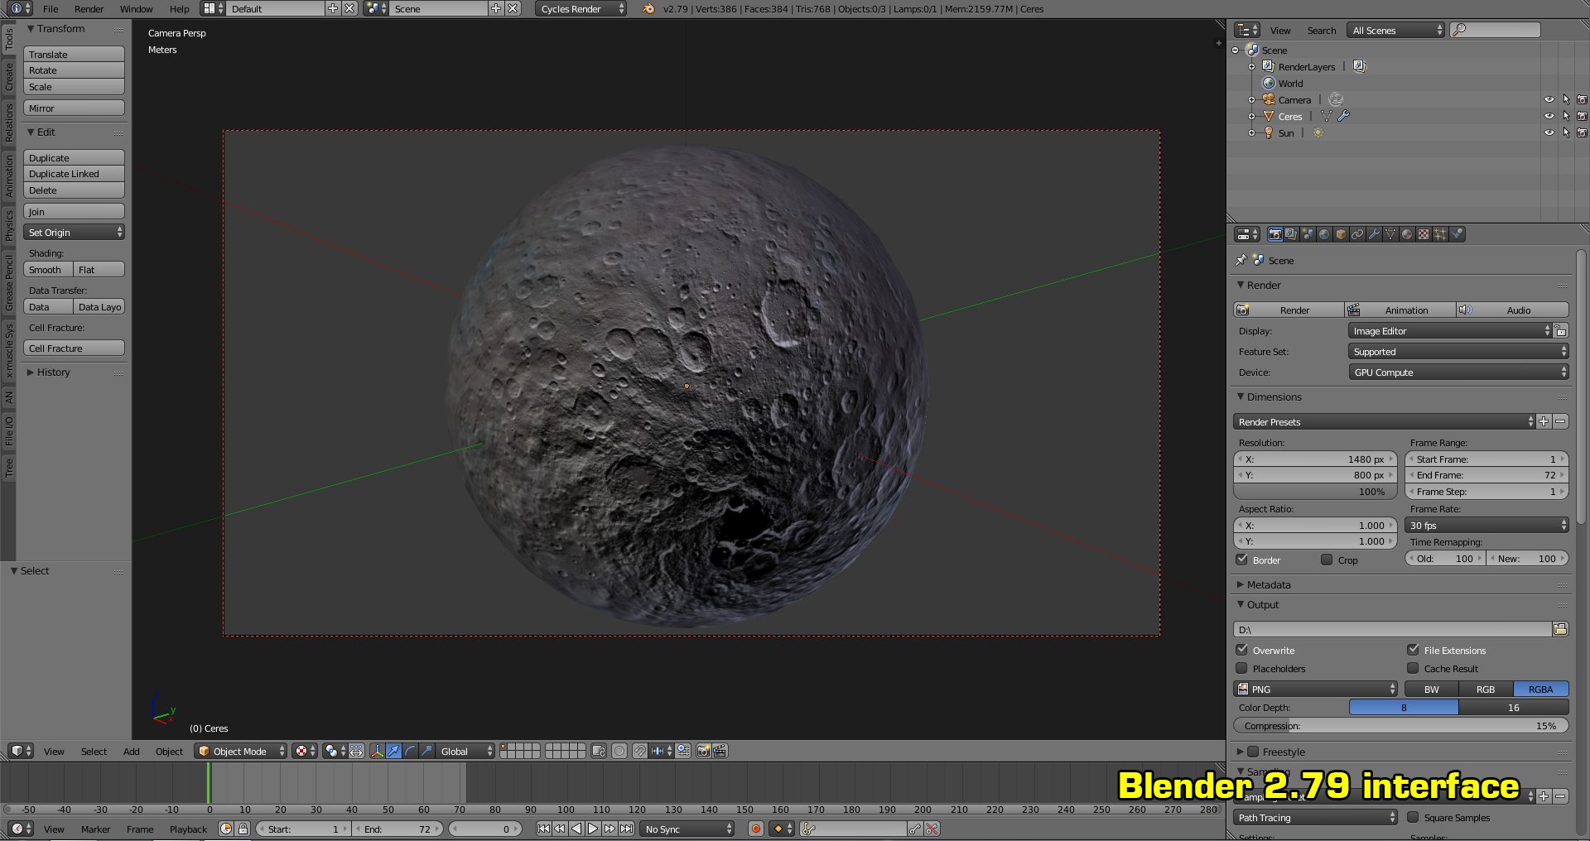Open the Playback menu in timeline
Viewport: 1590px width, 841px height.
188,829
